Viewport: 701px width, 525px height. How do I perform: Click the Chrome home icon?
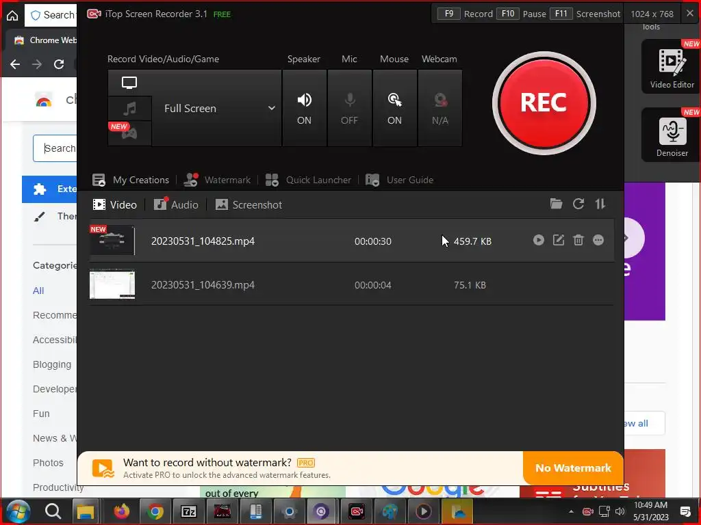(x=12, y=16)
